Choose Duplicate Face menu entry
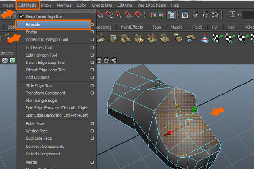The image size is (254, 169). click(x=39, y=139)
